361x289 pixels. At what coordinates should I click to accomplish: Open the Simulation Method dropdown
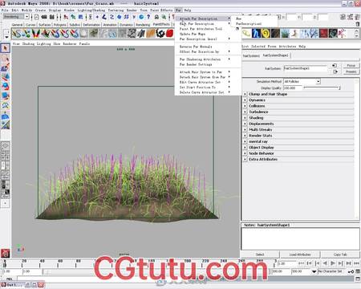(302, 81)
